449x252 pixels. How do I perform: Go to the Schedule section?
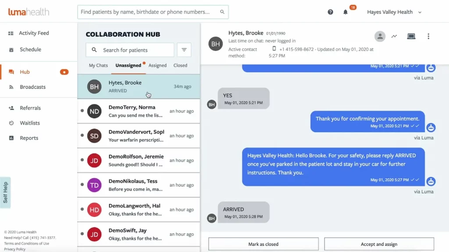click(29, 49)
